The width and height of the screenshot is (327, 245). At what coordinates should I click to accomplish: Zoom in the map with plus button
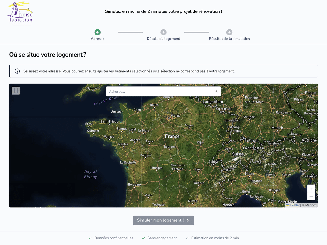(x=311, y=189)
